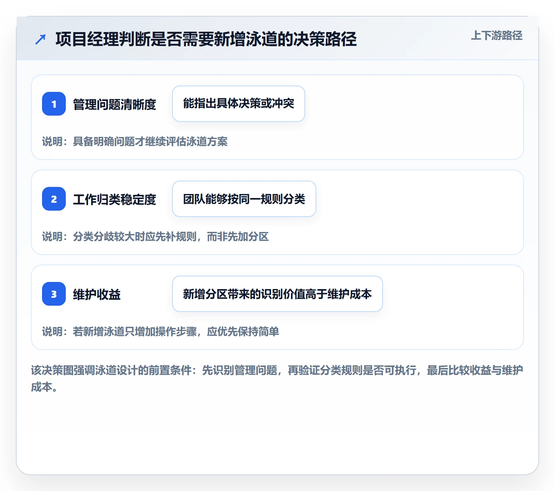Click the arrow icon beside the title
The width and height of the screenshot is (555, 491).
click(x=40, y=39)
